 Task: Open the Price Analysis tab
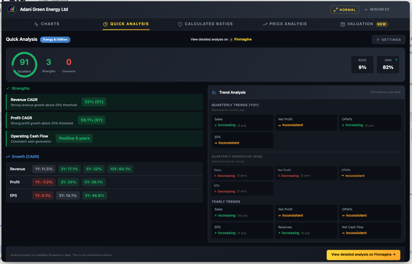[x=284, y=24]
